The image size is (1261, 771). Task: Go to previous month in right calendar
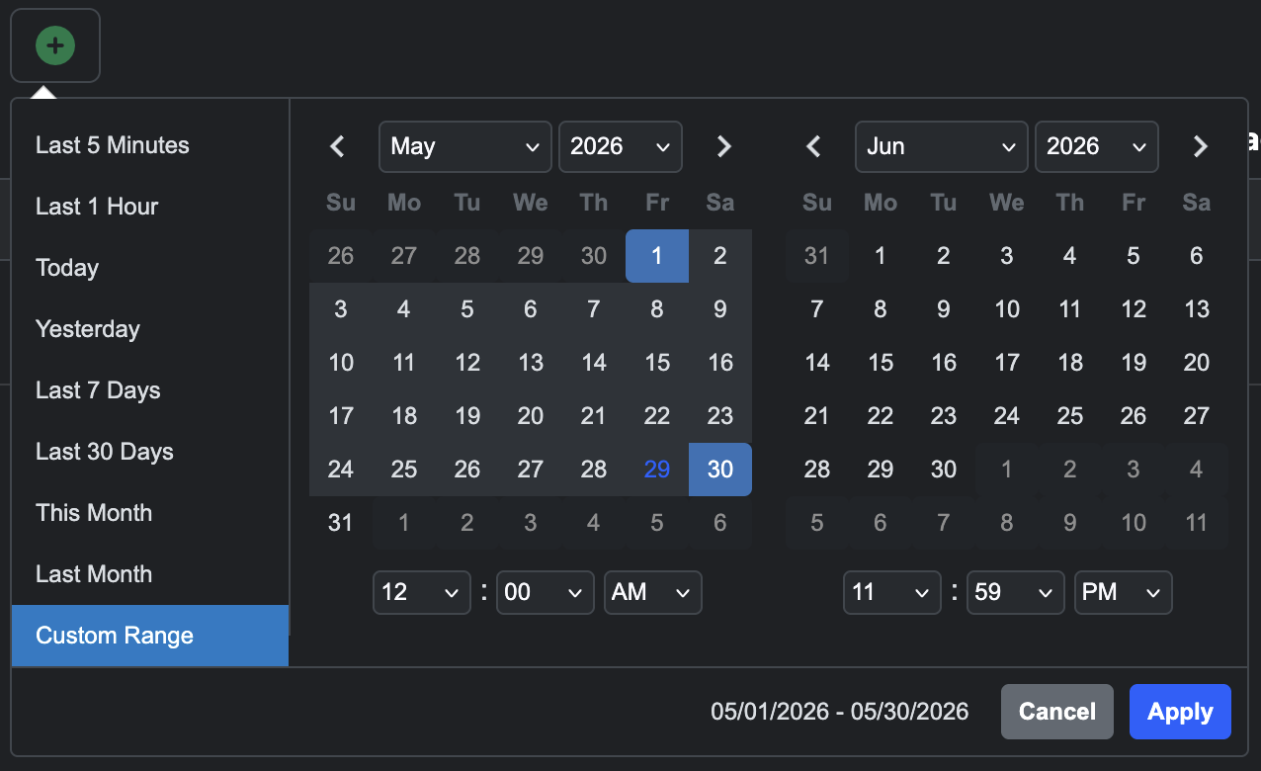[814, 146]
